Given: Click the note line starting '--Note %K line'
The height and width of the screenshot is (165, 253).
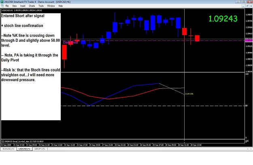Looking at the screenshot, I should click(x=28, y=36).
